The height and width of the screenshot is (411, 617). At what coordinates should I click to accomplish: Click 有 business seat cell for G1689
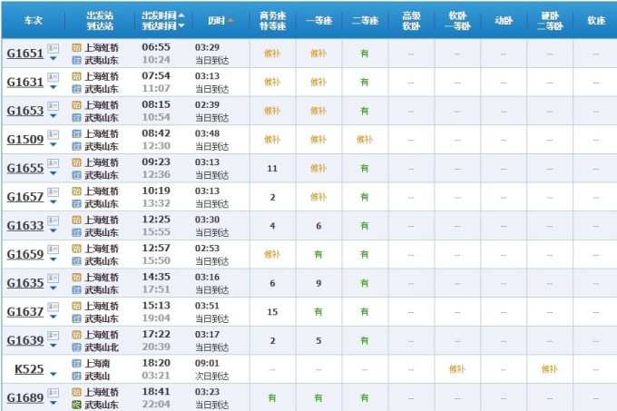[x=272, y=398]
